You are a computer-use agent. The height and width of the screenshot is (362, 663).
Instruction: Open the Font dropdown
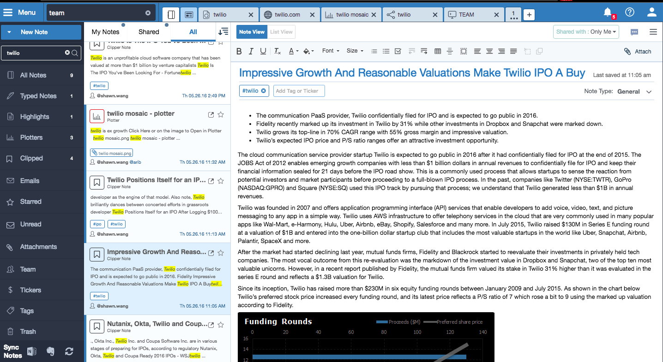[x=331, y=51]
